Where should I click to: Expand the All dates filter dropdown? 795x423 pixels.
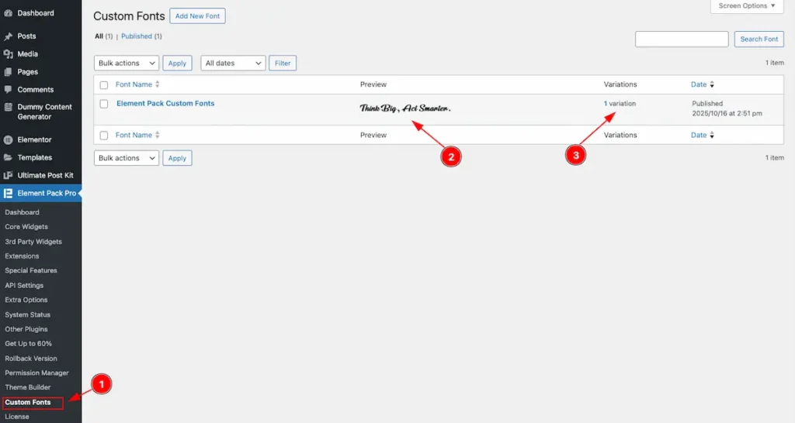click(233, 64)
